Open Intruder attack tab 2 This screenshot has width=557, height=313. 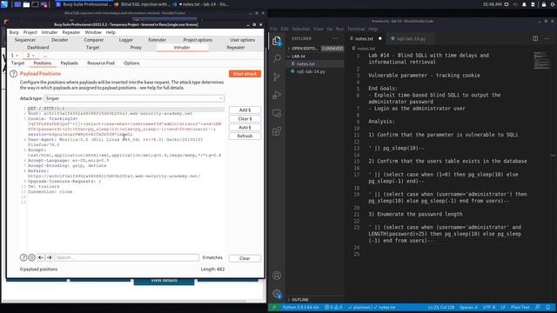click(x=30, y=56)
